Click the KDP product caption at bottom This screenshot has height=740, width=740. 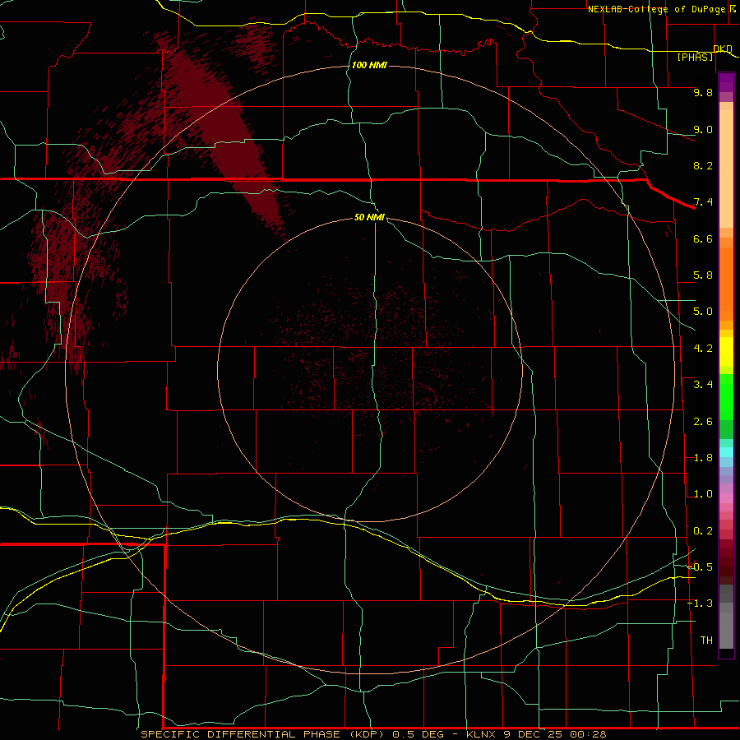[373, 734]
